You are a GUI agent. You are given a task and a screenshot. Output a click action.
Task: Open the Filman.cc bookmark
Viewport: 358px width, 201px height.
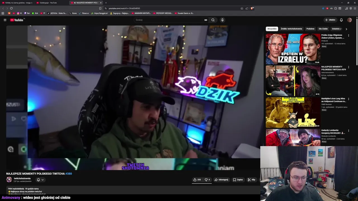[84, 13]
